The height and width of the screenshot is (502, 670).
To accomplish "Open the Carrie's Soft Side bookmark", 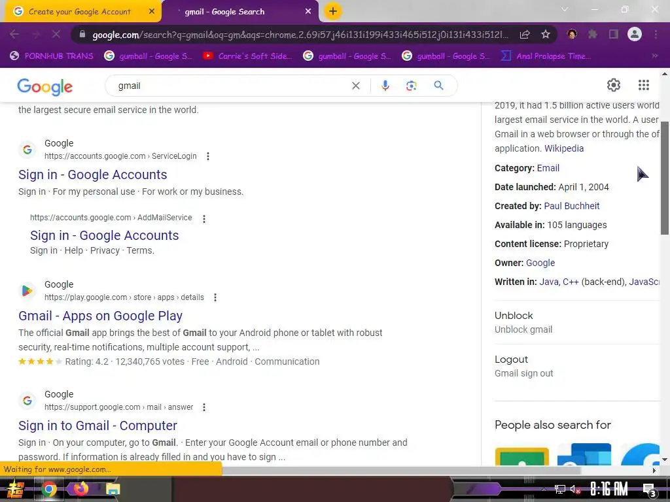I will (x=247, y=56).
